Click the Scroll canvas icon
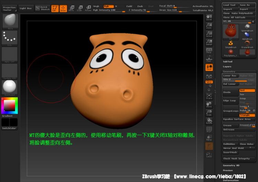Image resolution: width=258 pixels, height=182 pixels. 209,18
